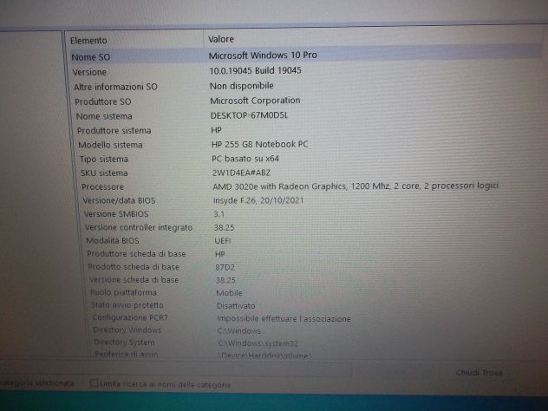Screen dimensions: 548x411
Task: Click the 'Microsoft Corporation' value
Action: [255, 101]
